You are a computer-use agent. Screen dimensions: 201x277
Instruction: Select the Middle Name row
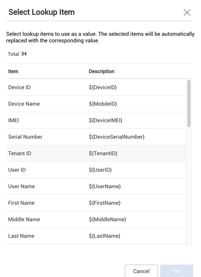[96, 220]
